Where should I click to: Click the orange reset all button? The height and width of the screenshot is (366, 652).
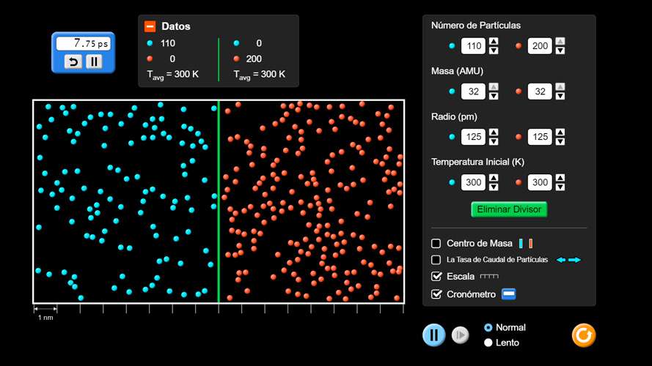[x=584, y=335]
